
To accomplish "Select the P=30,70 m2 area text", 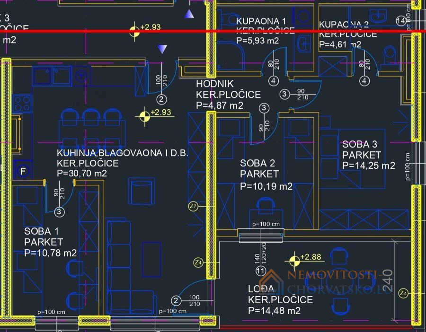I will pos(82,173).
